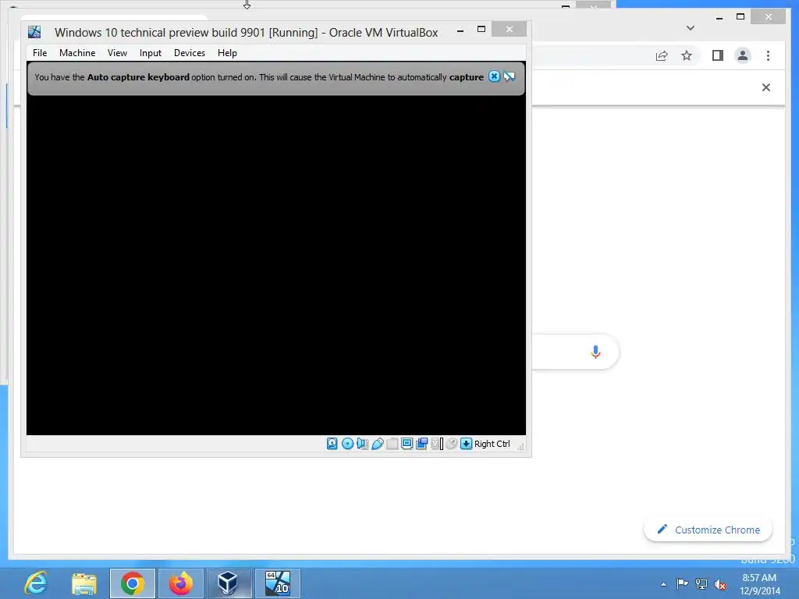Maximize the VirtualBox VM window
799x599 pixels.
tap(481, 30)
